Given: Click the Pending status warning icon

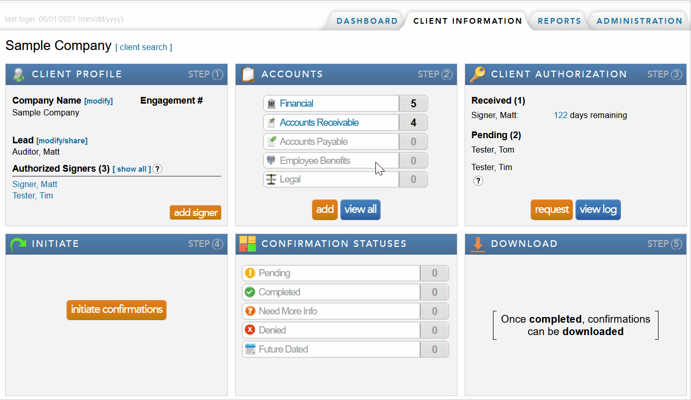Looking at the screenshot, I should 251,273.
